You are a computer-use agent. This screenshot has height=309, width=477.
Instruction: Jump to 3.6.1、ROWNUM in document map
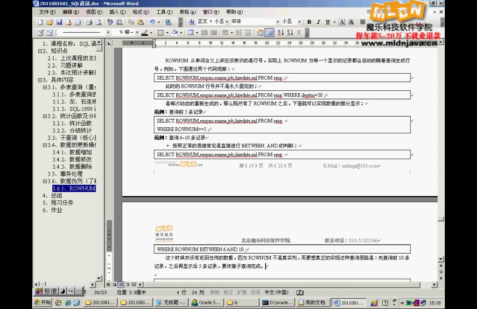74,188
